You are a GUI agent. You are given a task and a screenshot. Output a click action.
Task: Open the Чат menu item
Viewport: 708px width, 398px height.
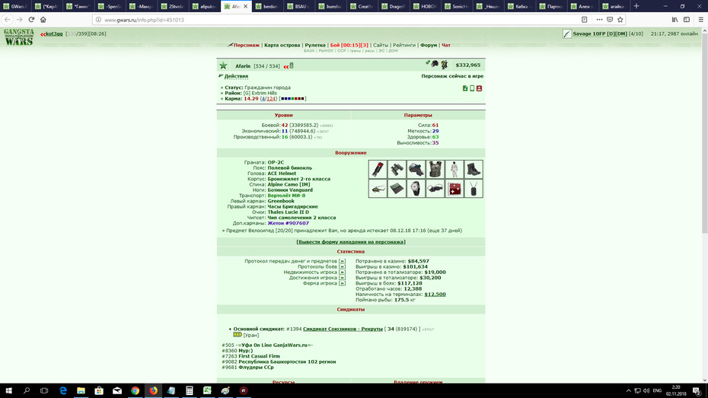445,45
